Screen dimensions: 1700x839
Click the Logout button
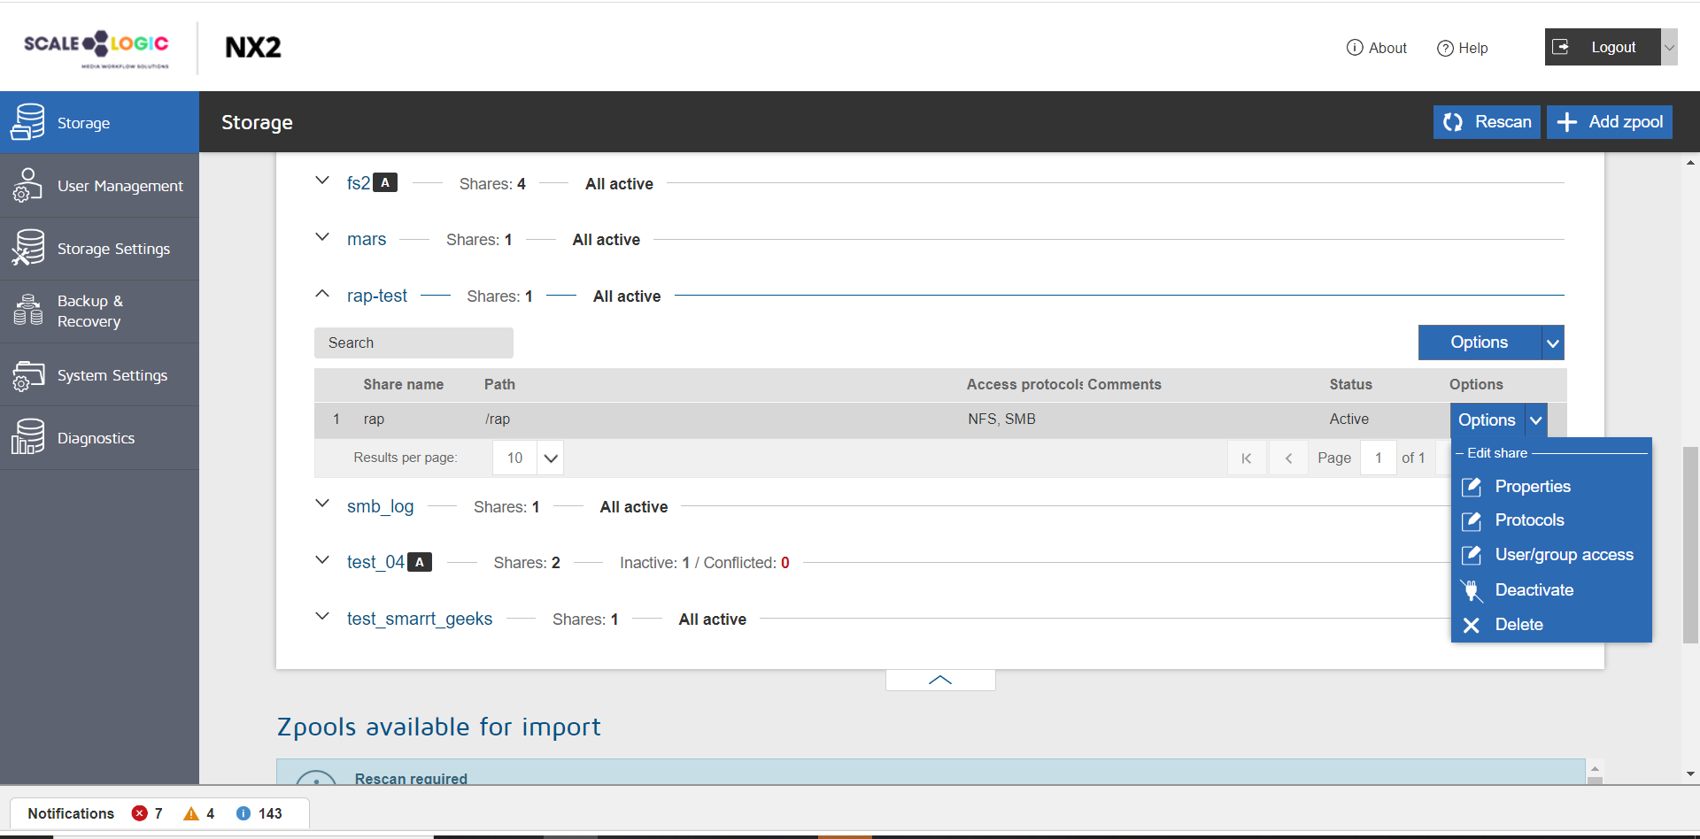tap(1603, 47)
